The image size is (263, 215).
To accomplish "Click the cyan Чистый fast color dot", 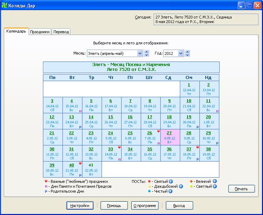I will [x=149, y=191].
